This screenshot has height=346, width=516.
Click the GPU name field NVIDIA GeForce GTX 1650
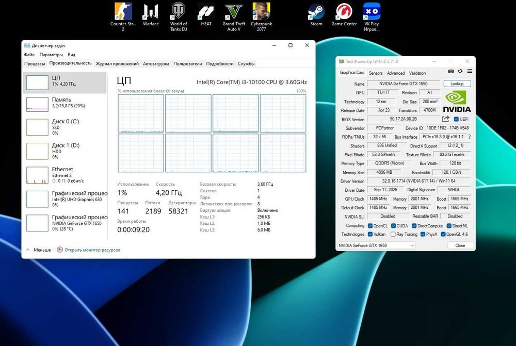click(x=404, y=84)
